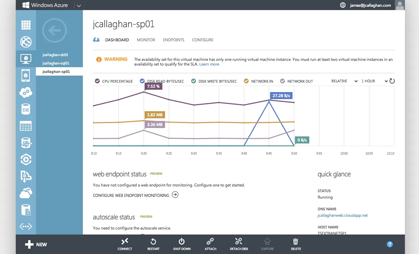Screen dimensions: 419x254
Task: Shut down the virtual machine
Action: coord(182,244)
